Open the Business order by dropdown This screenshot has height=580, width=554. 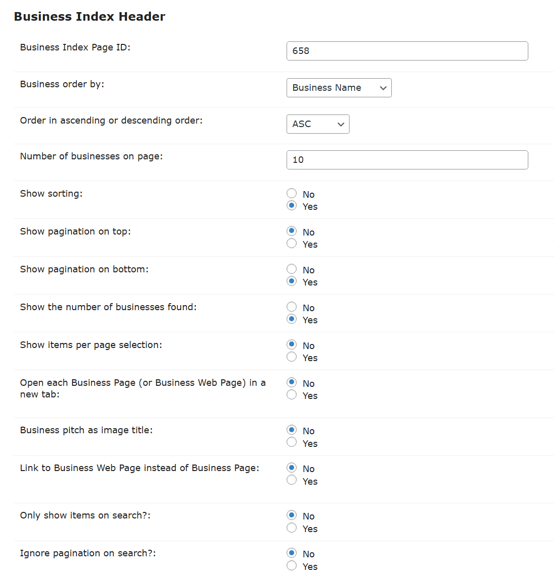338,88
